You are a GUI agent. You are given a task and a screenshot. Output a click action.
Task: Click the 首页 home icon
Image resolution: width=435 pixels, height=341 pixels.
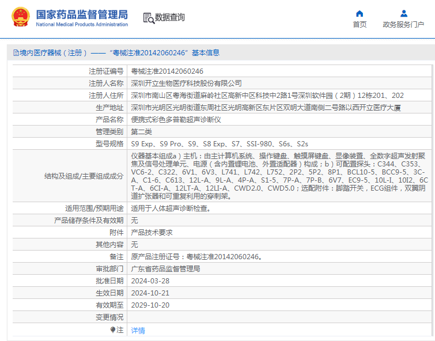tap(360, 13)
